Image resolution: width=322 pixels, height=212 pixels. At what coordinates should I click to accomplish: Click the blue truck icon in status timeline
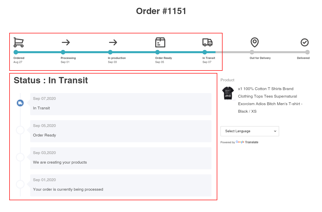[x=20, y=103]
